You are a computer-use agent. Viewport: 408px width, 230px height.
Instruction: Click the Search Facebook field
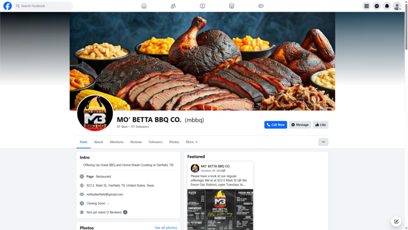44,6
